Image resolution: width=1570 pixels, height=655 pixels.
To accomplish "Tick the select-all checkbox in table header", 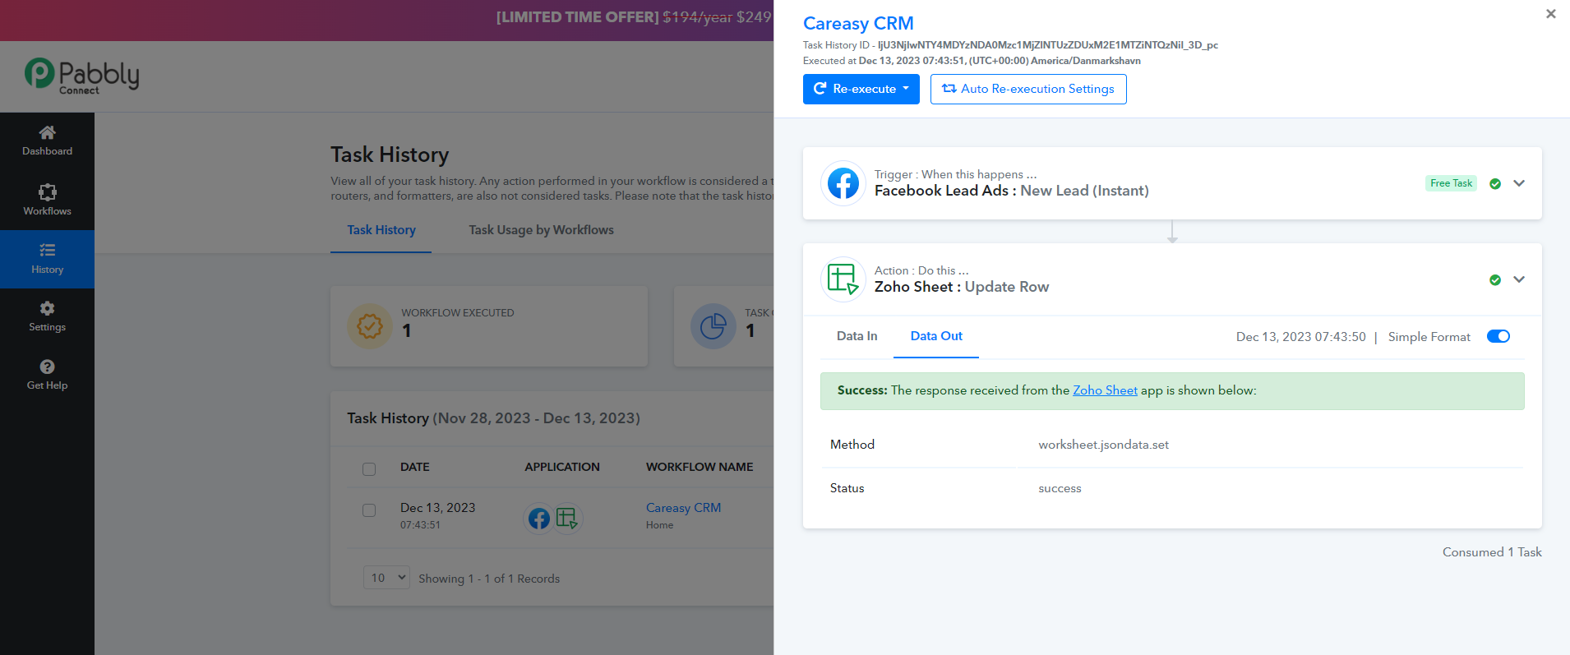I will pyautogui.click(x=369, y=469).
